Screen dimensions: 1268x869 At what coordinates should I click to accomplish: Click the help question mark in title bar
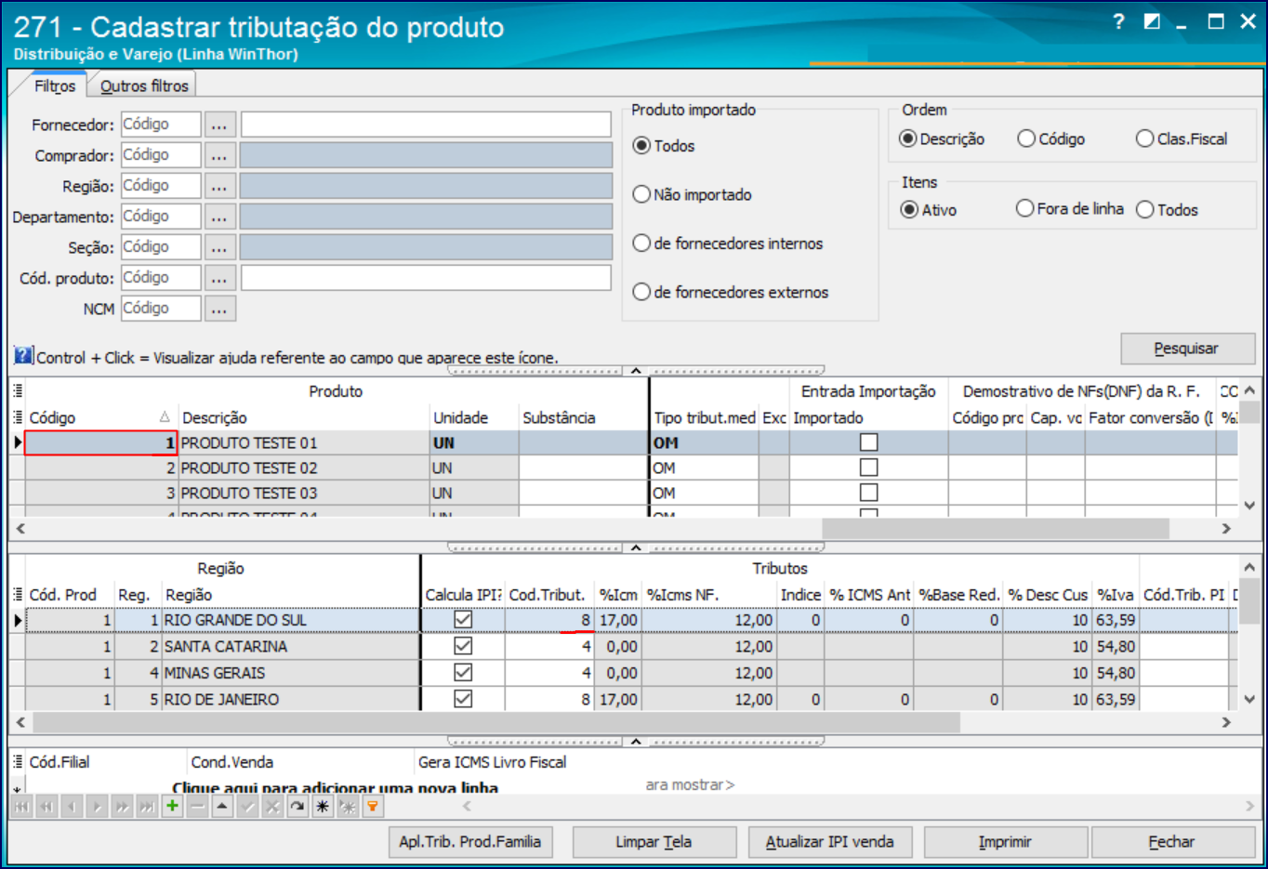click(x=1118, y=21)
